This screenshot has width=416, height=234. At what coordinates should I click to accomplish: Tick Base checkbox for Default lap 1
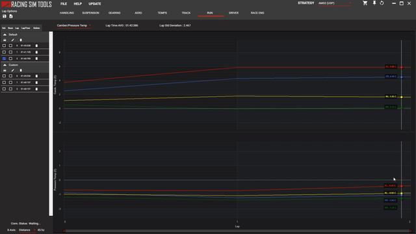tap(10, 52)
